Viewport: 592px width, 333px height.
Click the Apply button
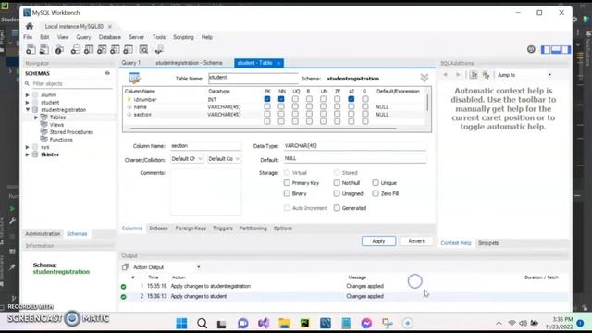378,240
